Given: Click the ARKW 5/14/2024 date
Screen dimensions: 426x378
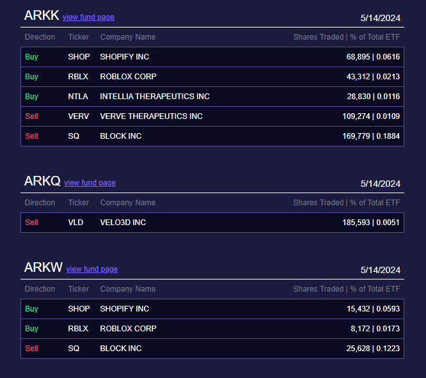Looking at the screenshot, I should point(381,270).
